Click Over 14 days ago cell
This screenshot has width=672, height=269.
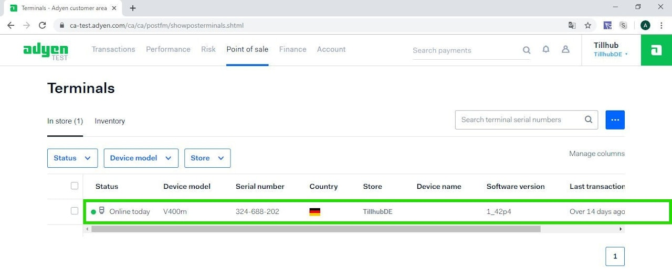[597, 212]
